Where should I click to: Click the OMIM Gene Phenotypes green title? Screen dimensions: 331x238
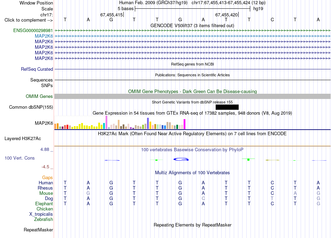[x=192, y=91]
